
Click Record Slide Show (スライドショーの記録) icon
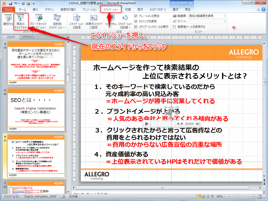pyautogui.click(x=125, y=18)
